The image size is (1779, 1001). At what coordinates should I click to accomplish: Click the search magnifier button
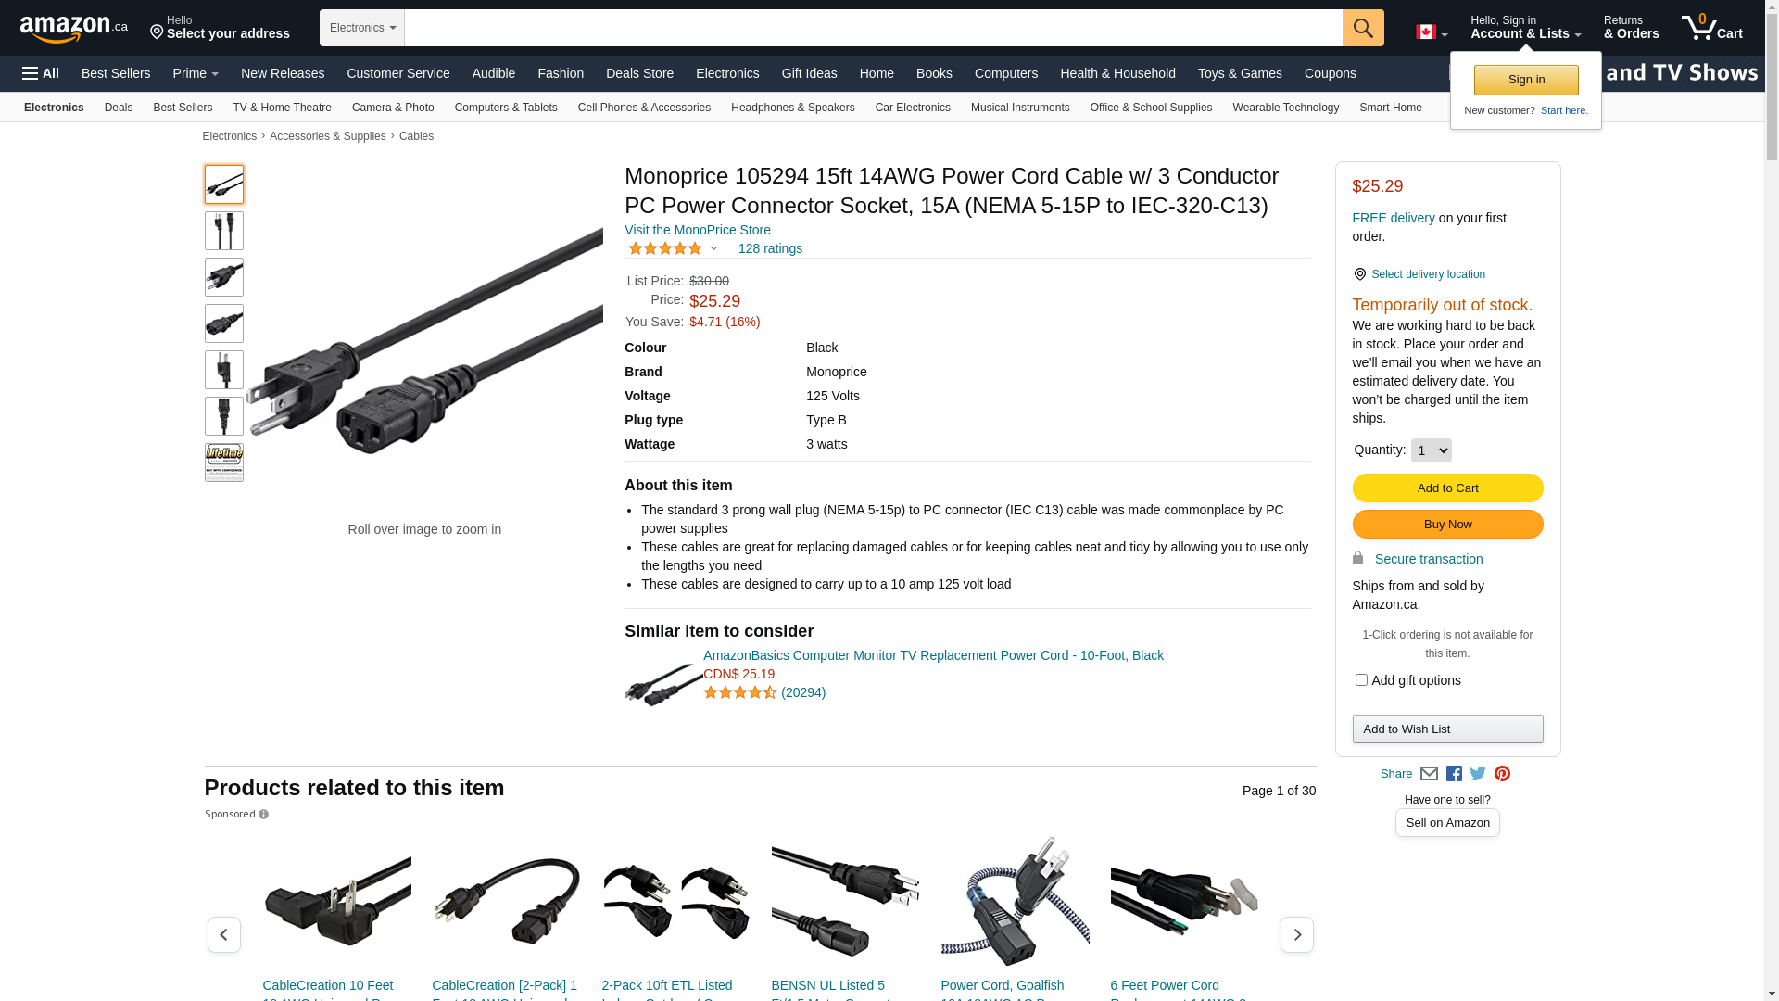pos(1363,28)
